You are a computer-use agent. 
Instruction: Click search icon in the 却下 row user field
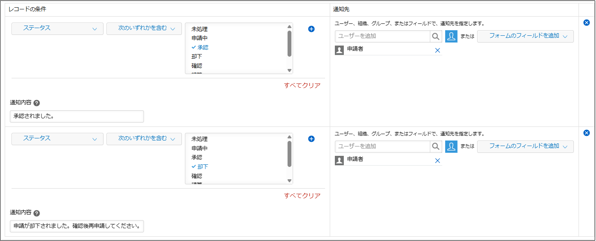click(436, 146)
